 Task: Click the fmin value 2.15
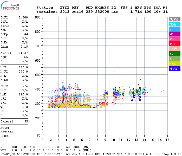[24, 47]
